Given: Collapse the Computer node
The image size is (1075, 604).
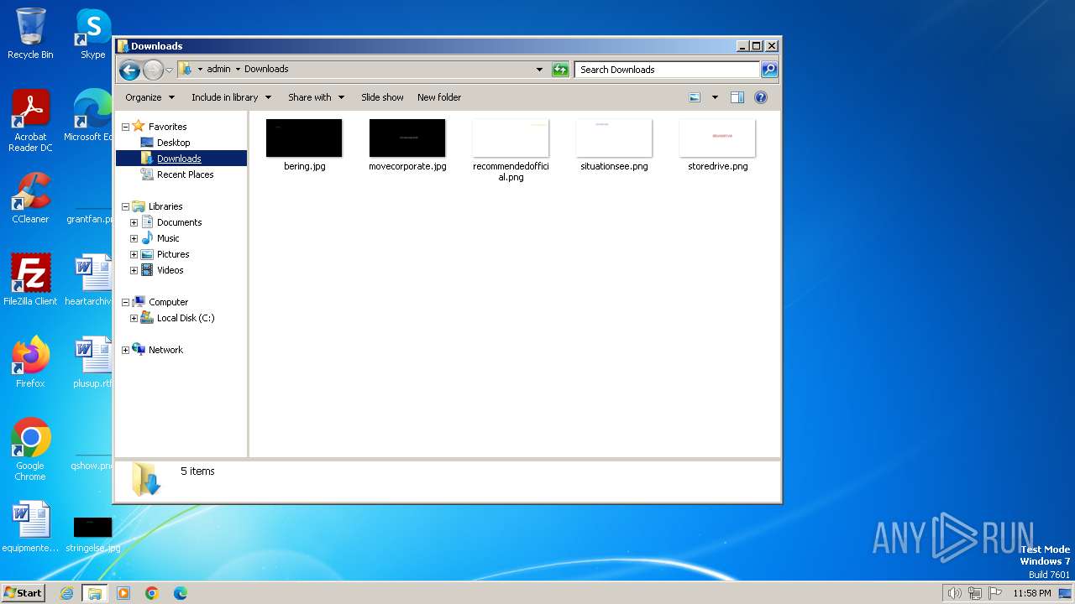Looking at the screenshot, I should [126, 302].
